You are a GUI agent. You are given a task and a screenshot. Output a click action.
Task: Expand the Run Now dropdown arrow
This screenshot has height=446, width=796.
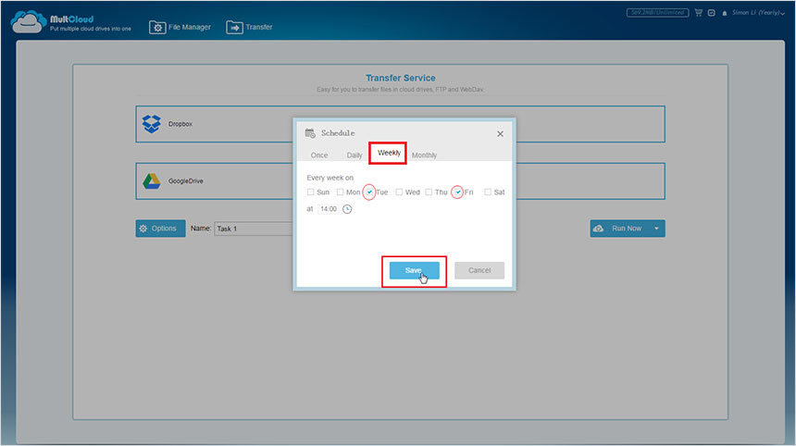(x=657, y=229)
